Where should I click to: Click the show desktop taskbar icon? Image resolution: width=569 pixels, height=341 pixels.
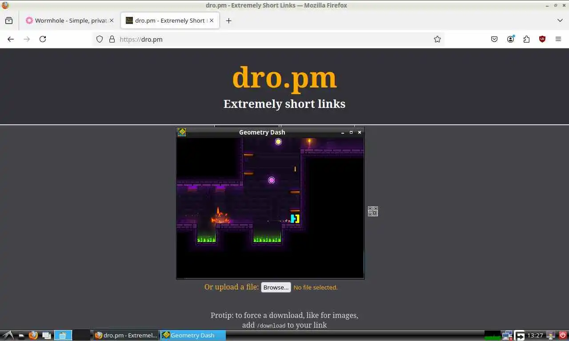(47, 335)
